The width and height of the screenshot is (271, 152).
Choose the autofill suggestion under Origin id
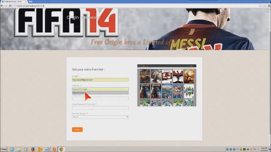(x=100, y=93)
